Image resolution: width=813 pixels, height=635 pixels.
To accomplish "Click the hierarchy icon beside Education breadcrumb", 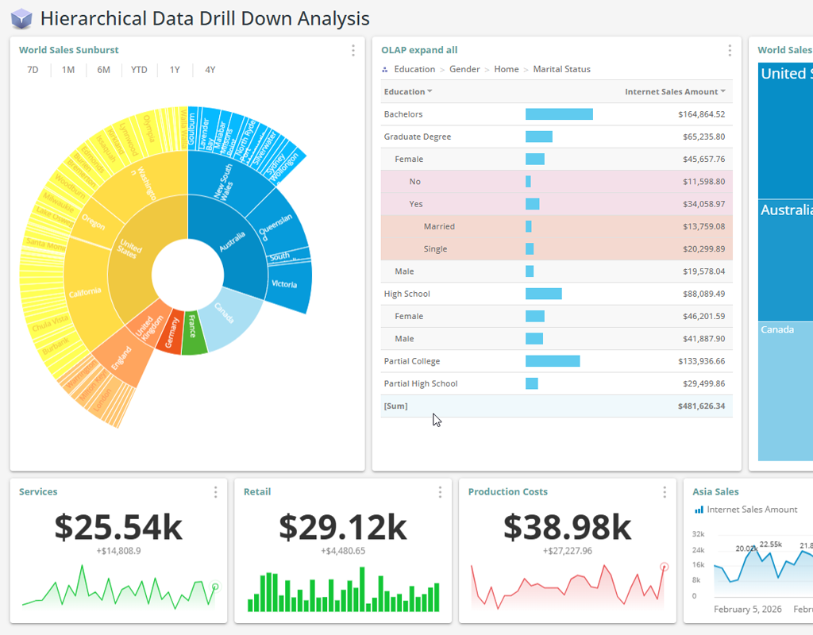I will click(386, 70).
